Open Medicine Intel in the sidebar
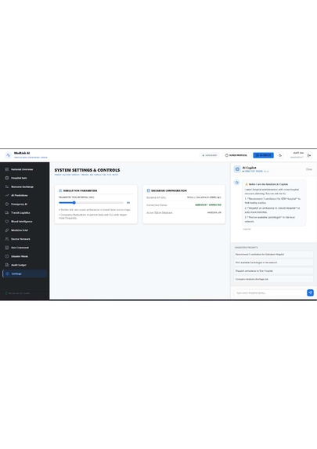The height and width of the screenshot is (449, 317). coord(24,230)
